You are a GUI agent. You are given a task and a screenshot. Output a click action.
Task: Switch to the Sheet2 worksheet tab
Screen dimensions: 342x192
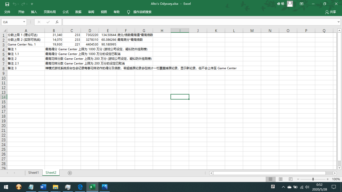coord(51,173)
